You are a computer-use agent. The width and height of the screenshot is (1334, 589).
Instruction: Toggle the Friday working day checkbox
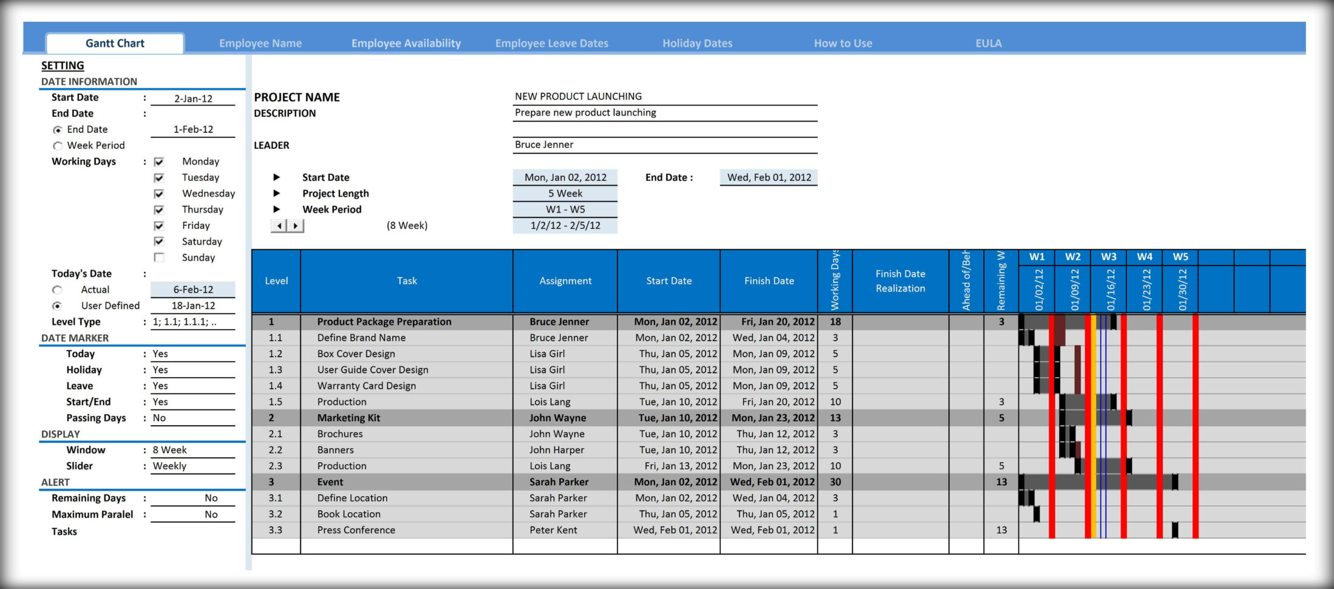click(159, 226)
